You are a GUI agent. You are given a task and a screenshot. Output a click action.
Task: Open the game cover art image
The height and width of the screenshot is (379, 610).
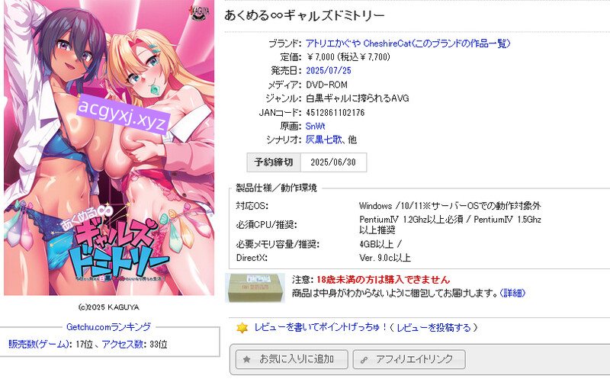click(x=109, y=147)
